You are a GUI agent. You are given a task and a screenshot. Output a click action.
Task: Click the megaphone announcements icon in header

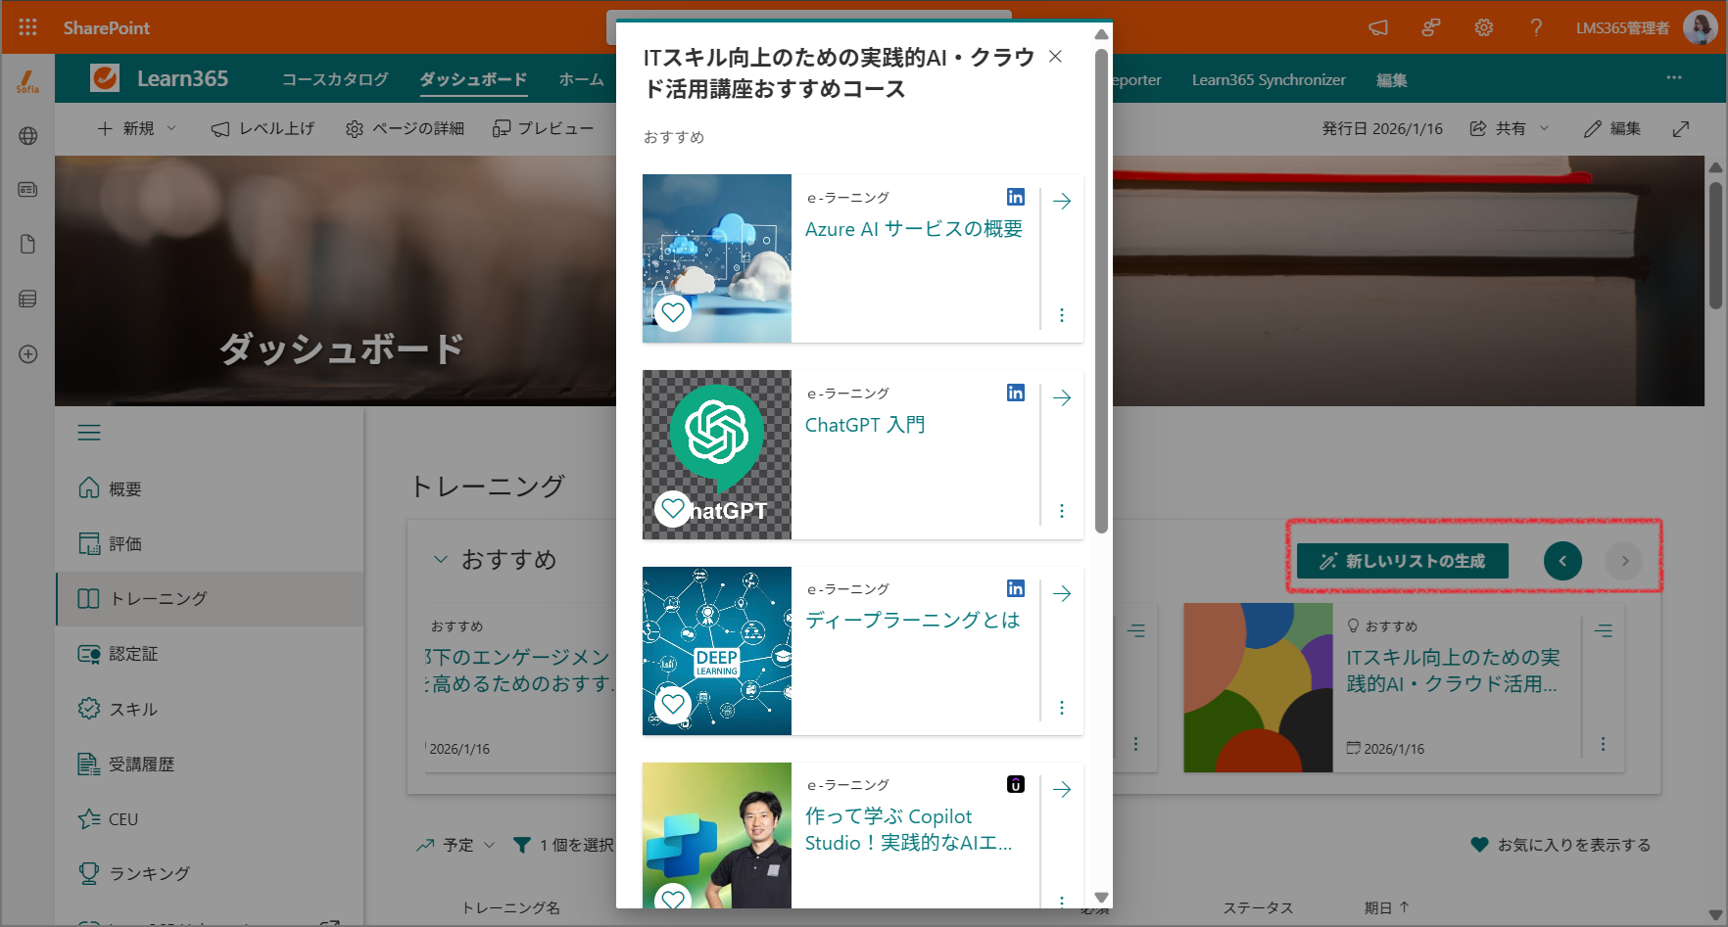pos(1378,27)
